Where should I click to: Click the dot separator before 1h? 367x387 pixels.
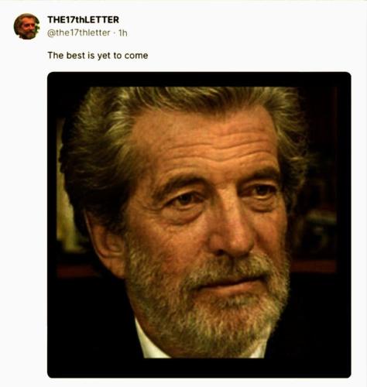click(115, 33)
